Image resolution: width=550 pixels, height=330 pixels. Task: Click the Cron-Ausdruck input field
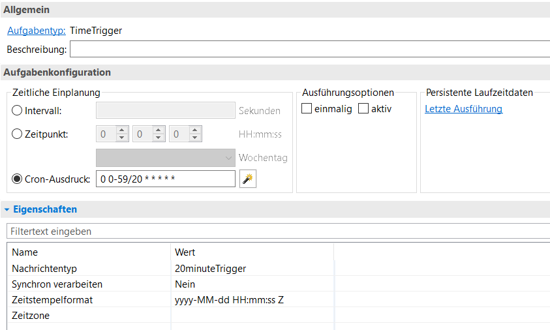click(x=166, y=179)
